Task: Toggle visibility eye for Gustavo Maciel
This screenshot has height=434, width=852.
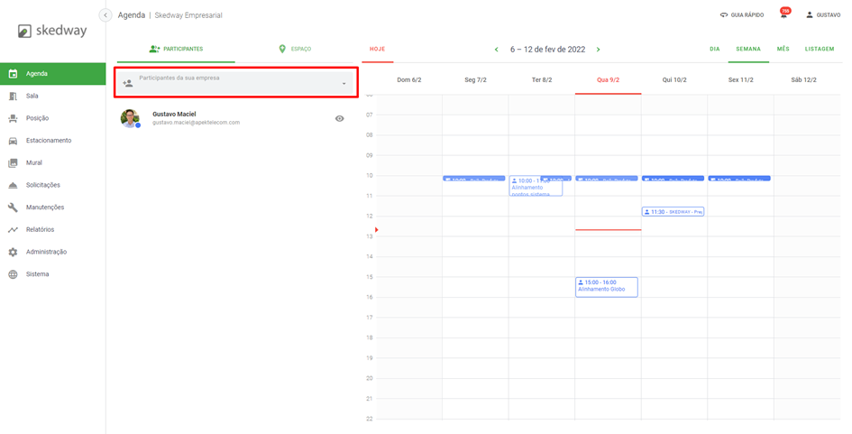Action: (340, 118)
